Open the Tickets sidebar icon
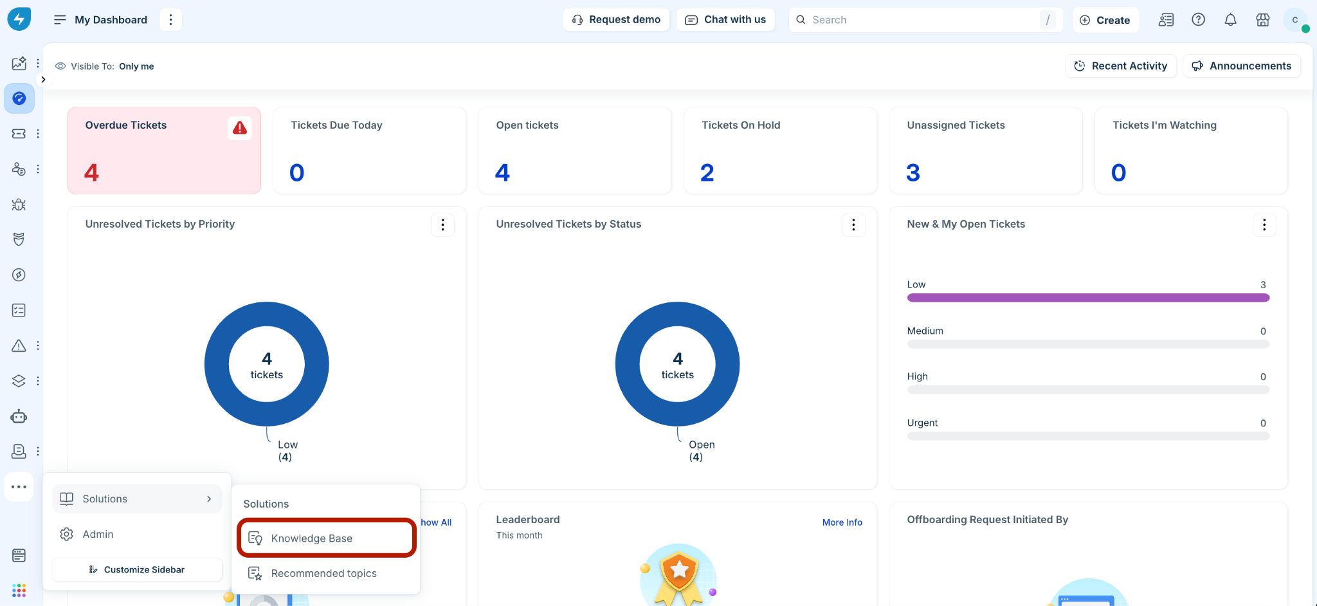 point(19,133)
